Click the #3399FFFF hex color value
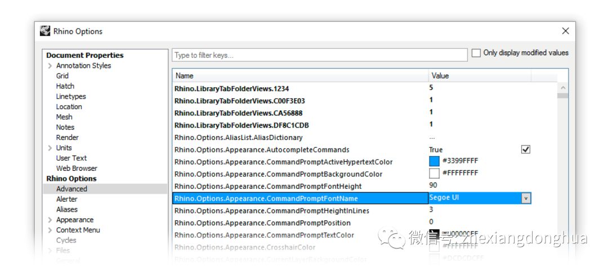The width and height of the screenshot is (608, 267). 461,161
